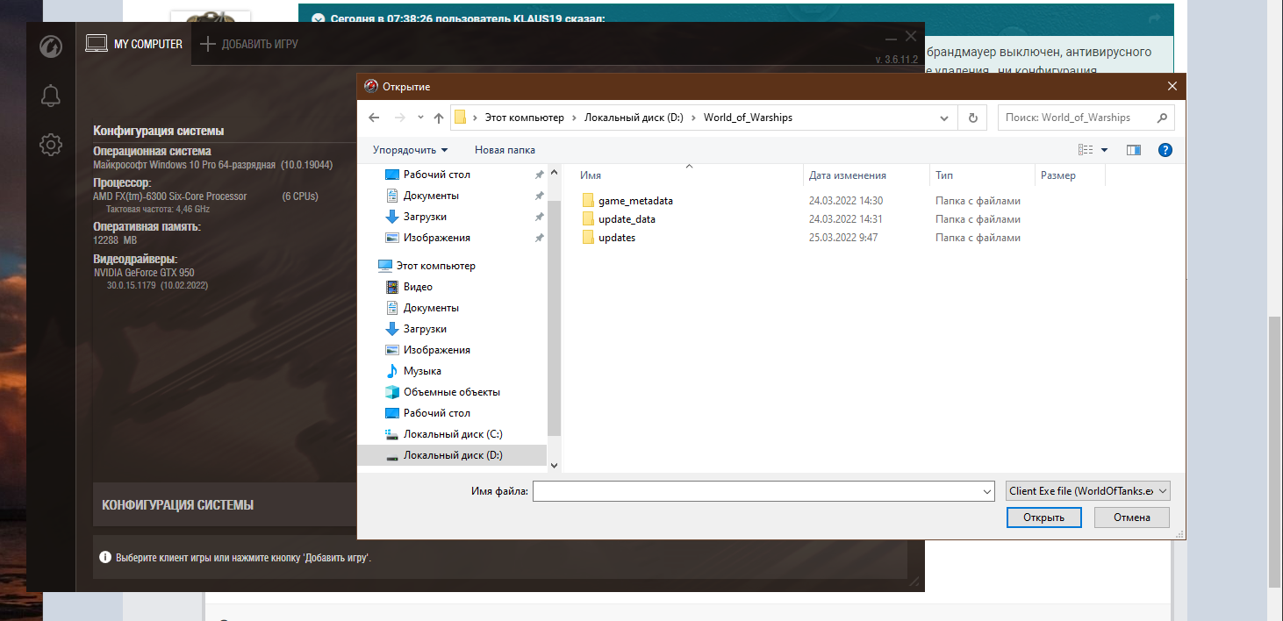The height and width of the screenshot is (621, 1283).
Task: Select Объемные объекты in navigation tree
Action: point(451,392)
